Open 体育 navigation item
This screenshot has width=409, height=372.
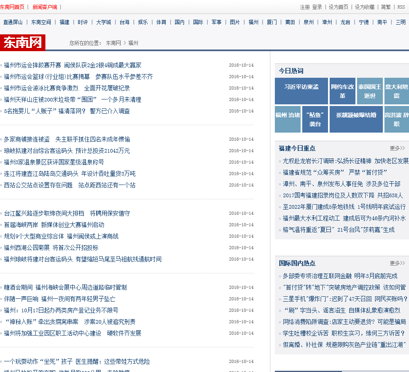pyautogui.click(x=161, y=22)
